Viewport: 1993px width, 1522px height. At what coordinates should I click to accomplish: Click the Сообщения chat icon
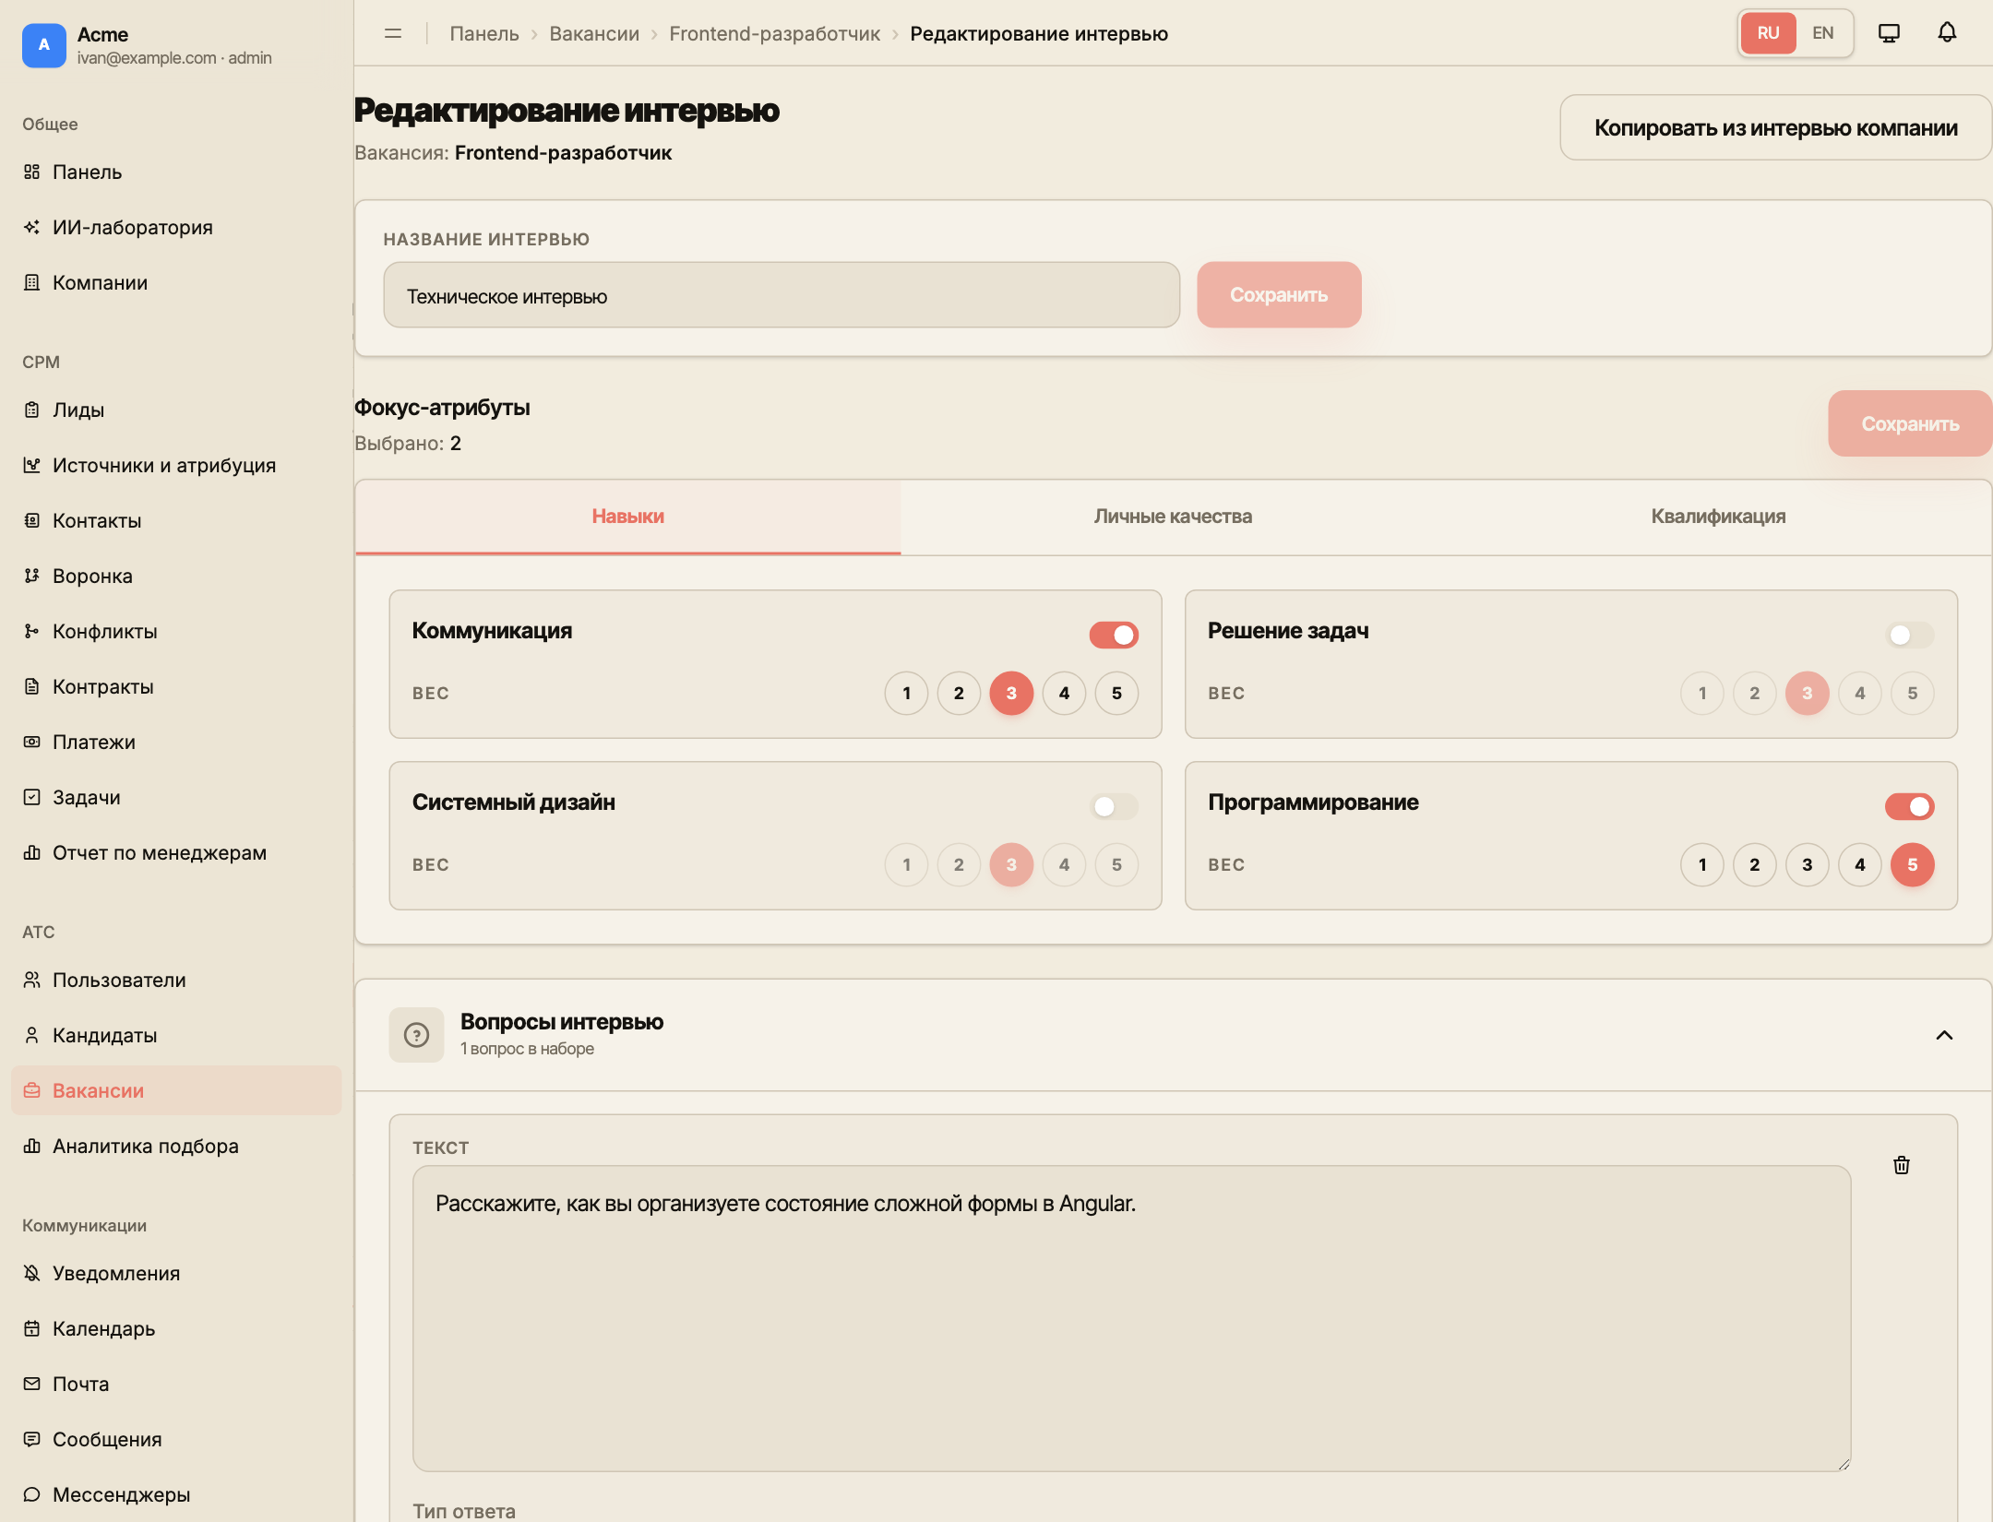coord(32,1439)
